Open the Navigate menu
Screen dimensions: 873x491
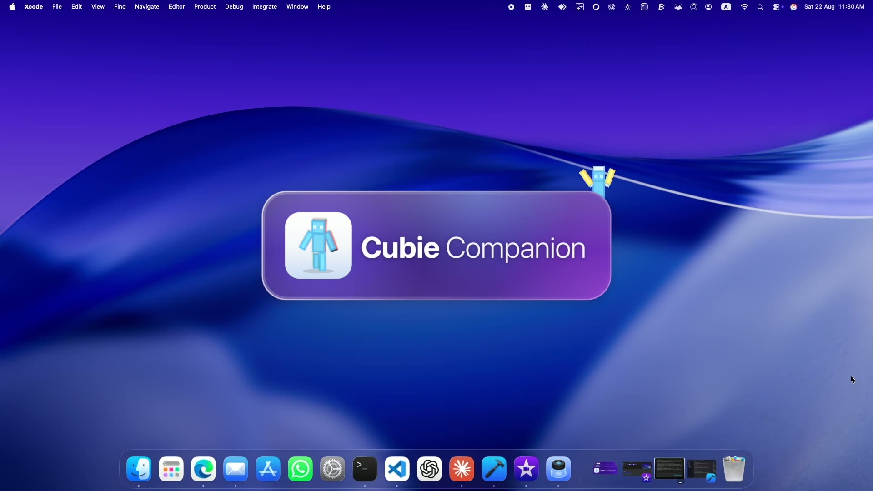click(x=147, y=7)
